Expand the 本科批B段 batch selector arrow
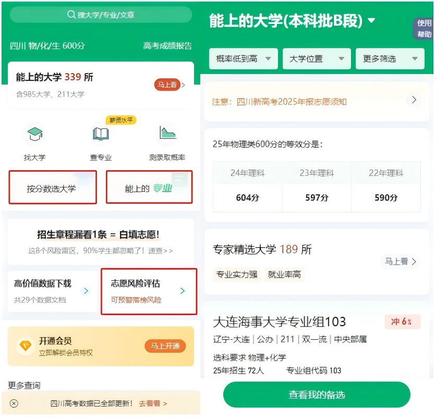The image size is (435, 418). click(x=371, y=21)
